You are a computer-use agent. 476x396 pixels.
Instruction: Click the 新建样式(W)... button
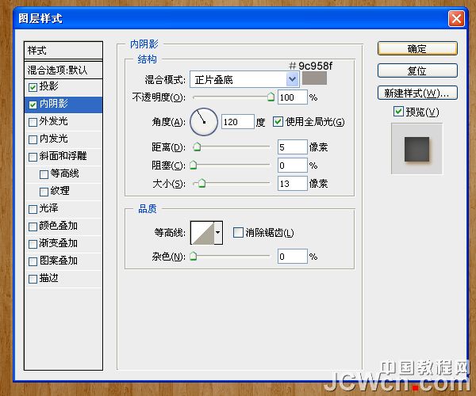click(417, 93)
